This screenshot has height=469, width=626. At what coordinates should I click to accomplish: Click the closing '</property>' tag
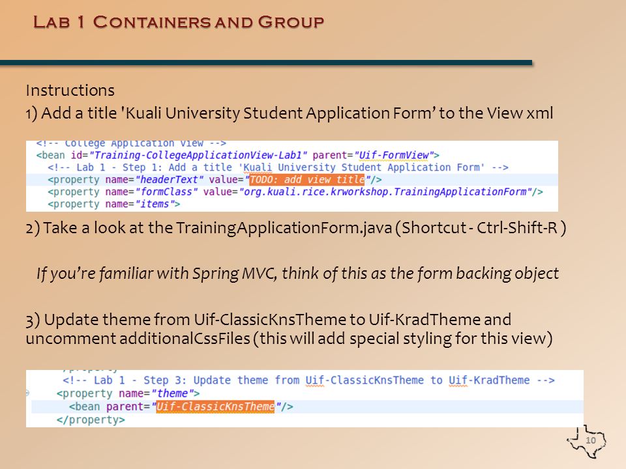point(91,420)
